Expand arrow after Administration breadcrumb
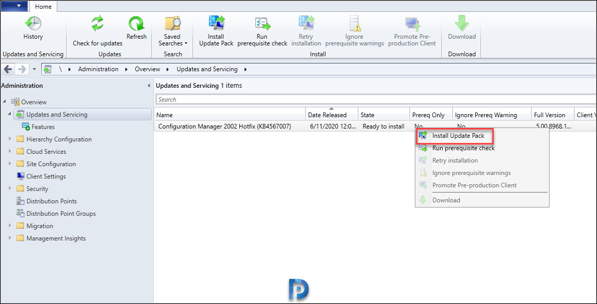597x304 pixels. click(x=126, y=69)
